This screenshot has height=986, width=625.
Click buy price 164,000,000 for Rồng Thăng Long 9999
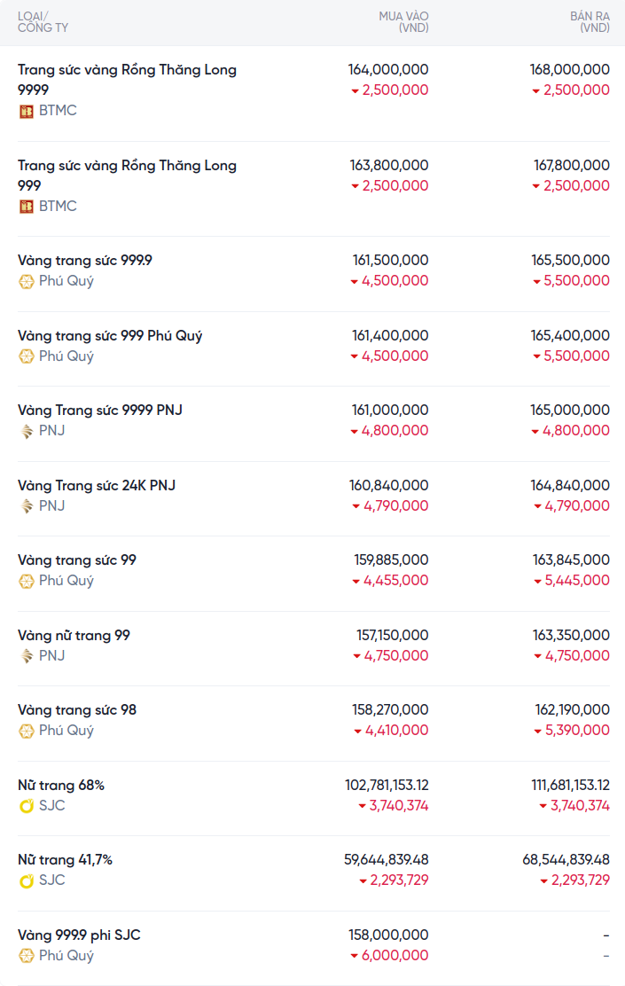pos(388,69)
